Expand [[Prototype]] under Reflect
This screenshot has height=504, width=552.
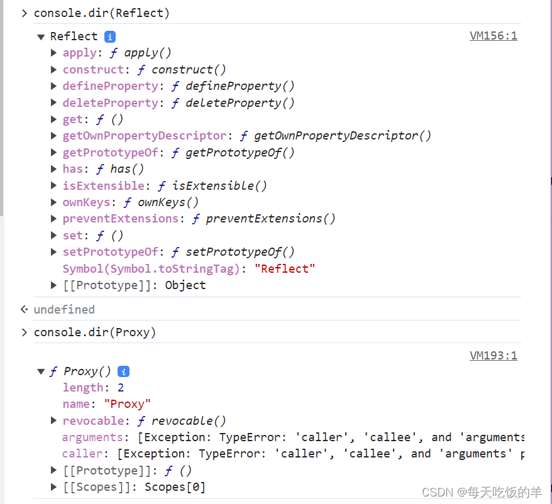pos(53,285)
